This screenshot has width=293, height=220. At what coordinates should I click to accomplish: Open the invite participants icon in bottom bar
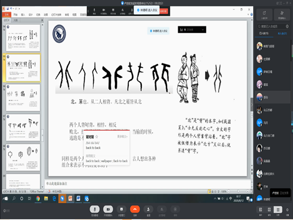[148, 209]
